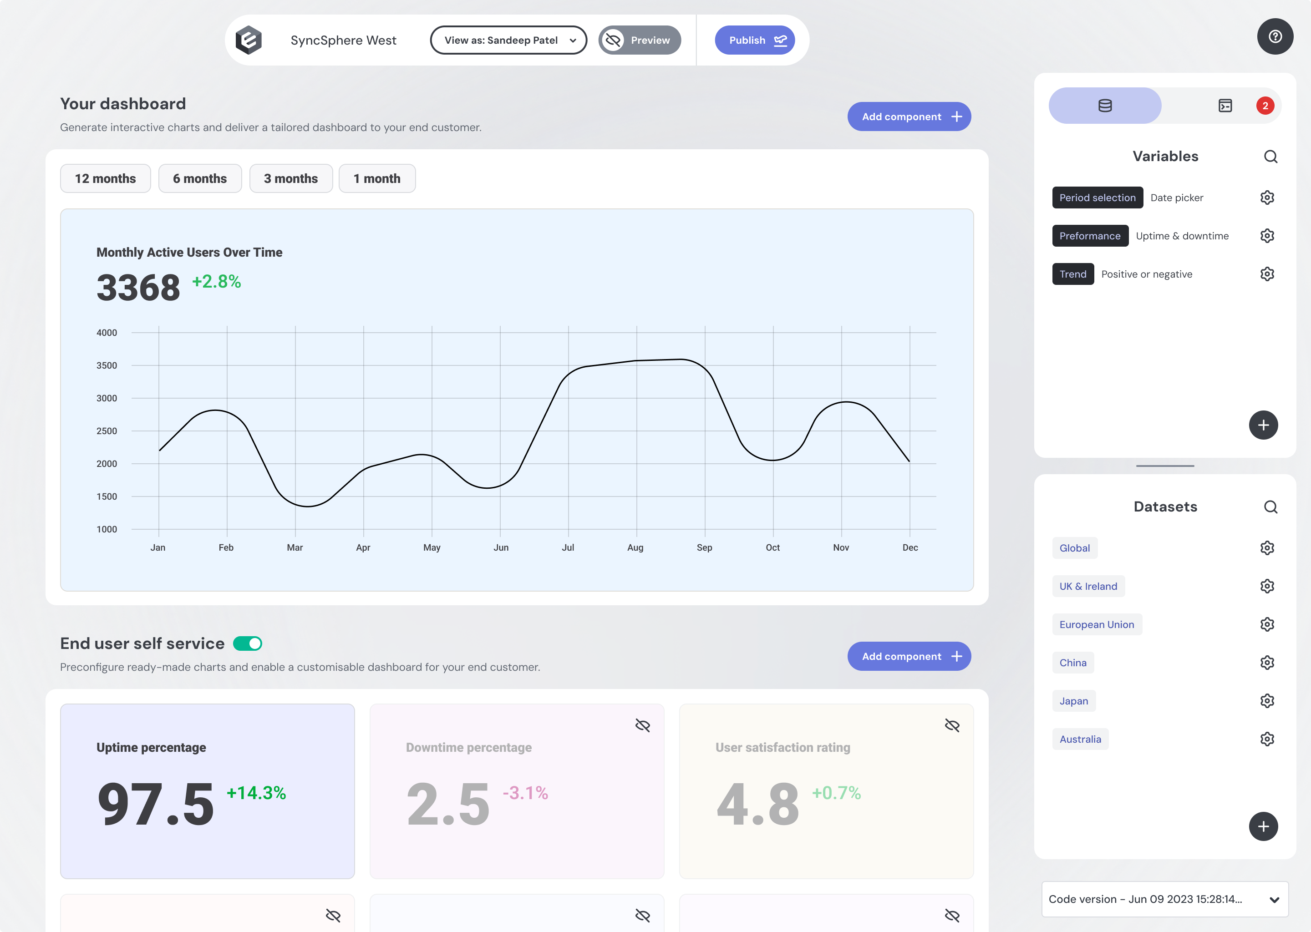Screen dimensions: 1311x932
Task: Click the SyncSphere West project name
Action: [x=343, y=40]
